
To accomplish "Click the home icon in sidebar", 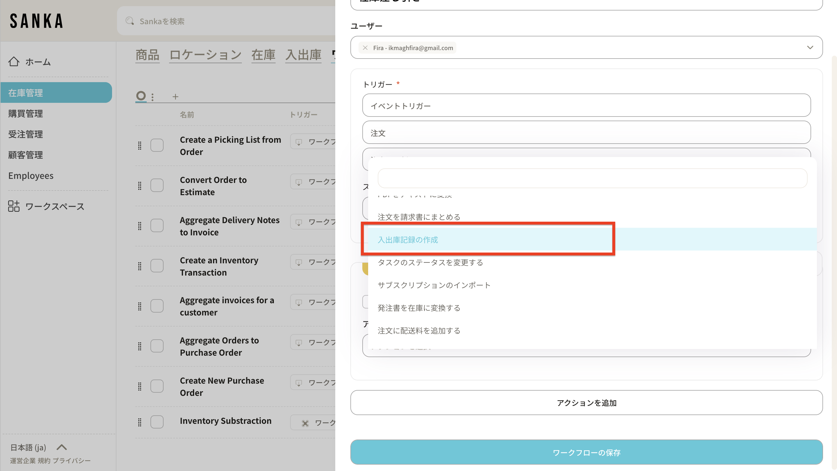I will (14, 62).
